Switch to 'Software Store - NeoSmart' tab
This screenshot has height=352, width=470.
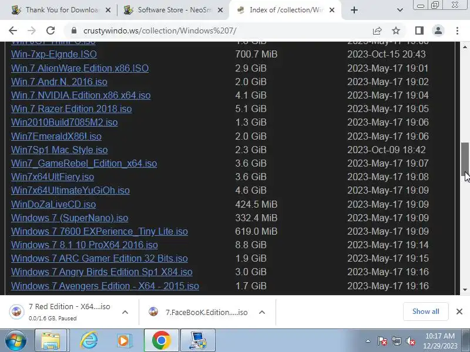pyautogui.click(x=174, y=10)
